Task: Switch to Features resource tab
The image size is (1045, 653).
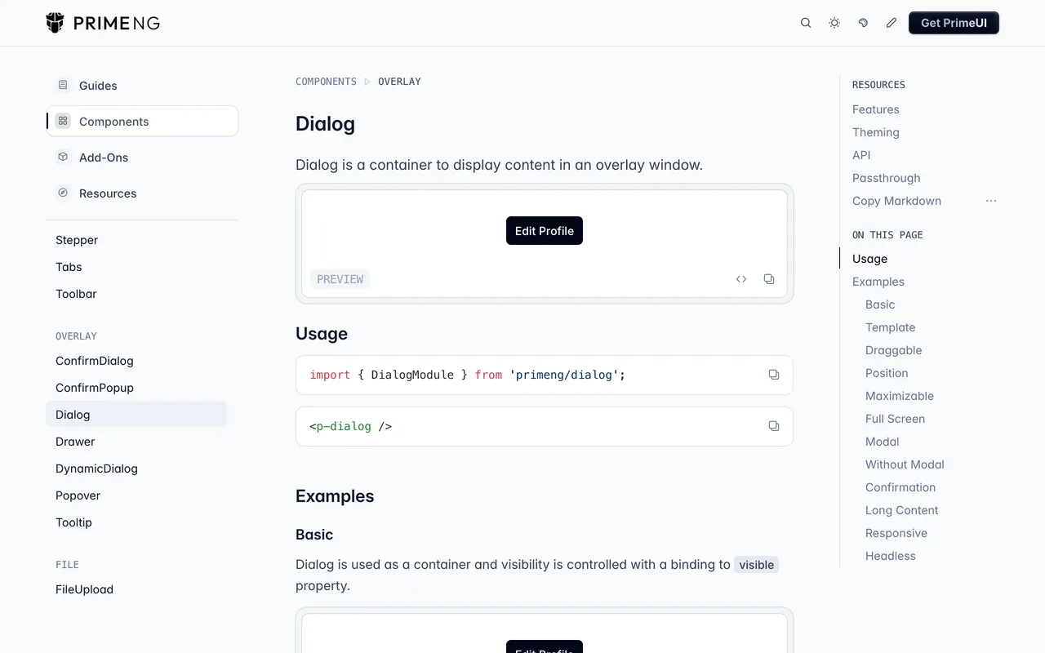Action: pyautogui.click(x=876, y=109)
